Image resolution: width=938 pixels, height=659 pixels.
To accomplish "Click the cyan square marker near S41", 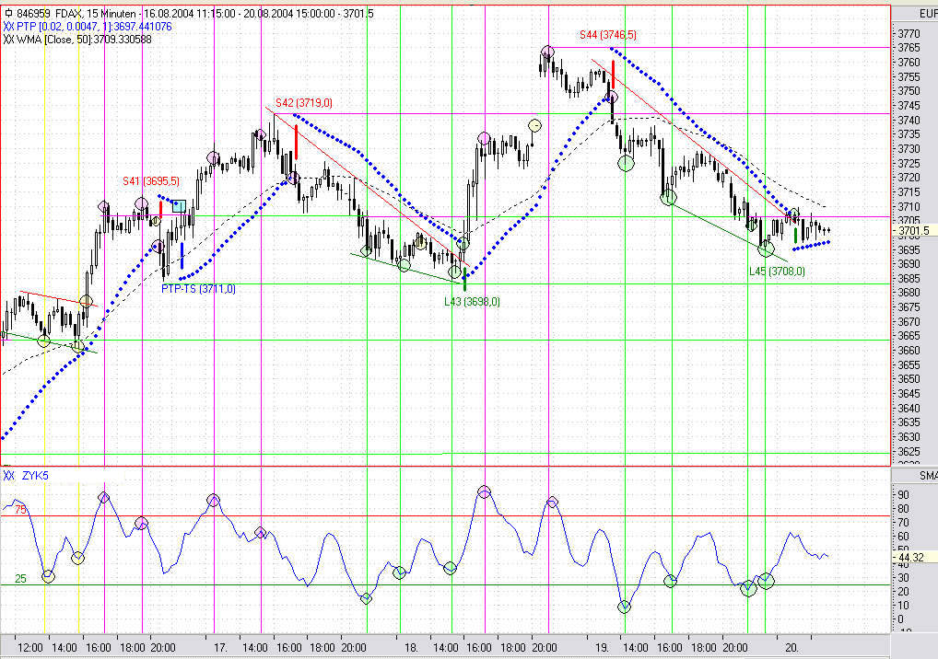I will 179,206.
